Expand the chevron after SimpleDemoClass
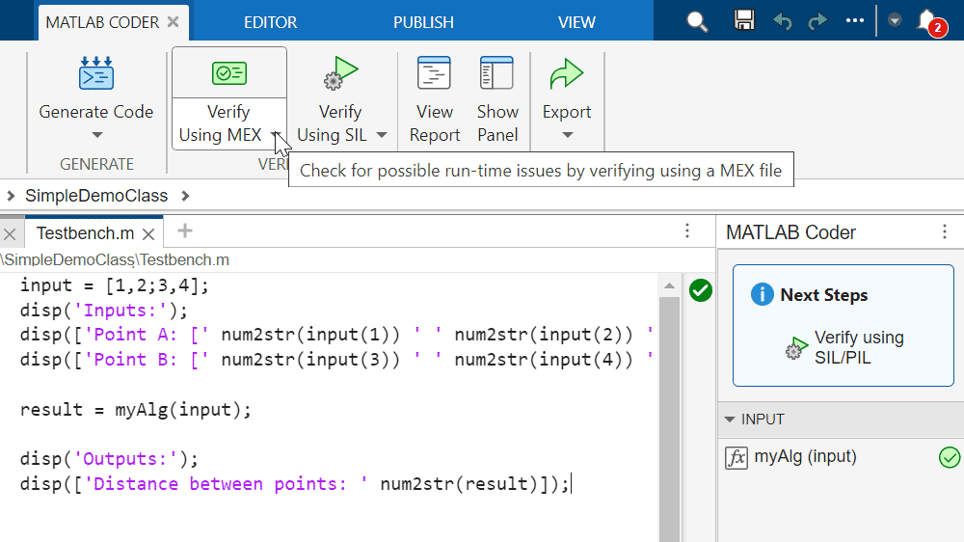 click(x=185, y=196)
